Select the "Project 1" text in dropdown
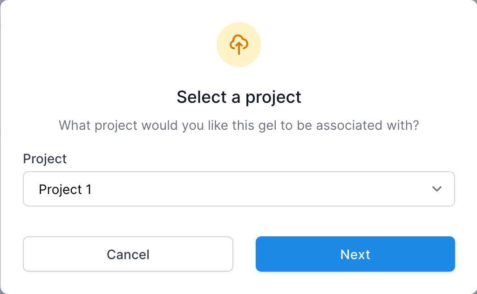This screenshot has width=477, height=294. tap(65, 189)
